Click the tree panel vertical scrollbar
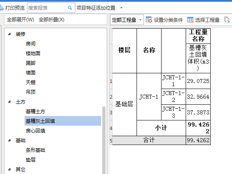 point(104,140)
